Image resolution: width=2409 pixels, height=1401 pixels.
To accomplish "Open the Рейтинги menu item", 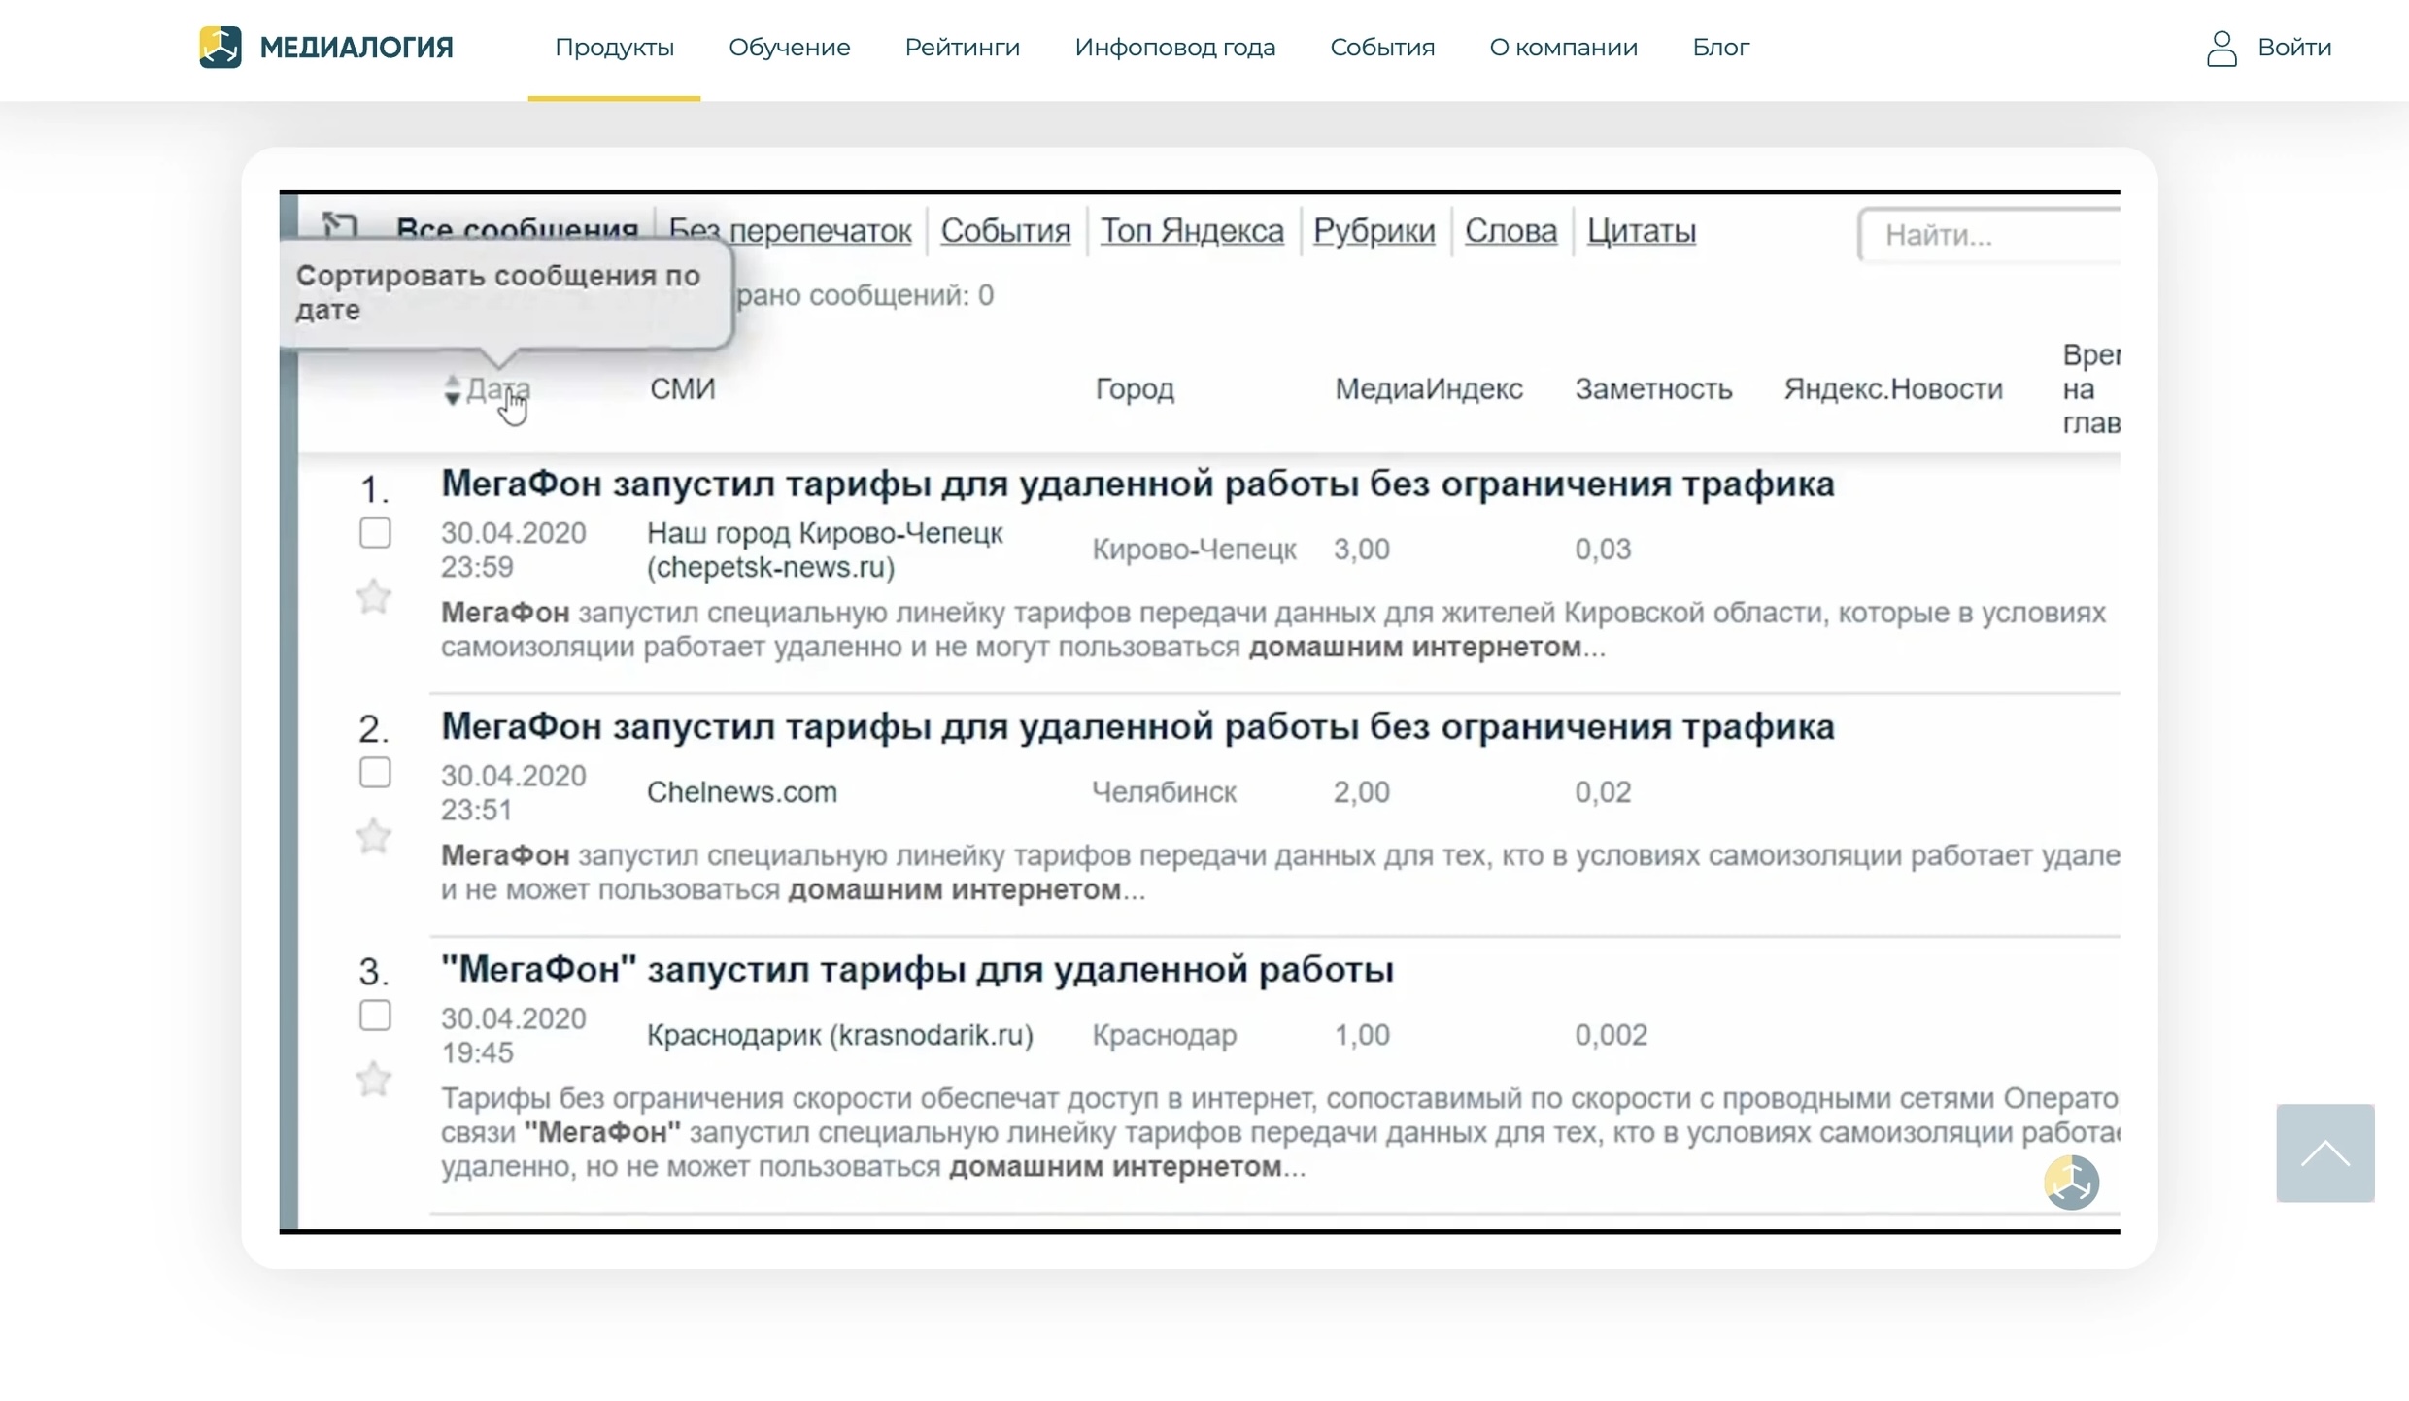I will pos(962,48).
